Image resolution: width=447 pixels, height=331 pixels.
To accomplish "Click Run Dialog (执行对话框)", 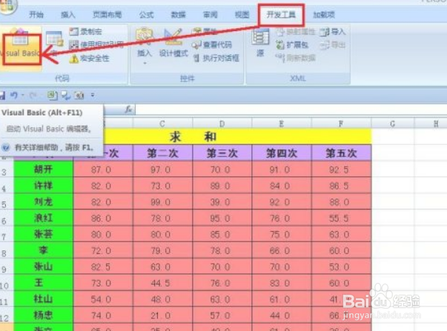I will tap(216, 58).
